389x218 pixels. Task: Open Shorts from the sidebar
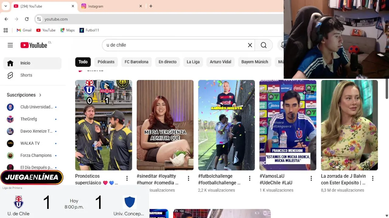33,75
